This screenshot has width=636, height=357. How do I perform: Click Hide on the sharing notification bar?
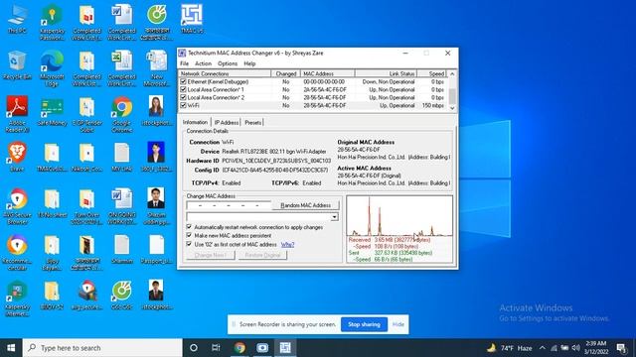coord(398,324)
